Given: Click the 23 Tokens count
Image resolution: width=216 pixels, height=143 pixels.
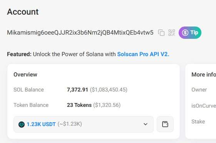Looking at the screenshot, I should tap(79, 105).
